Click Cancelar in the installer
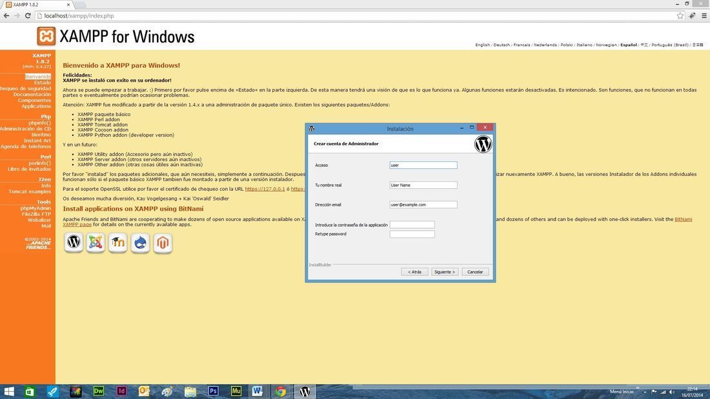 475,272
